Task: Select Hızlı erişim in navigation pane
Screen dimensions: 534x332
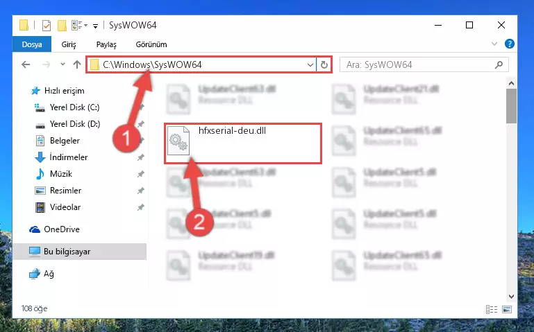Action: click(64, 91)
